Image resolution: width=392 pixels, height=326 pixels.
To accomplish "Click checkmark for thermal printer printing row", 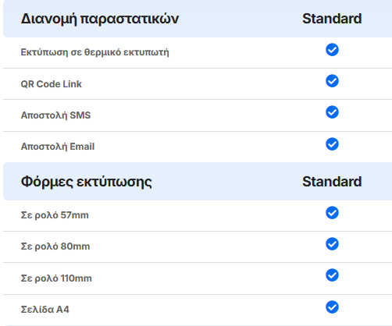I will point(332,50).
